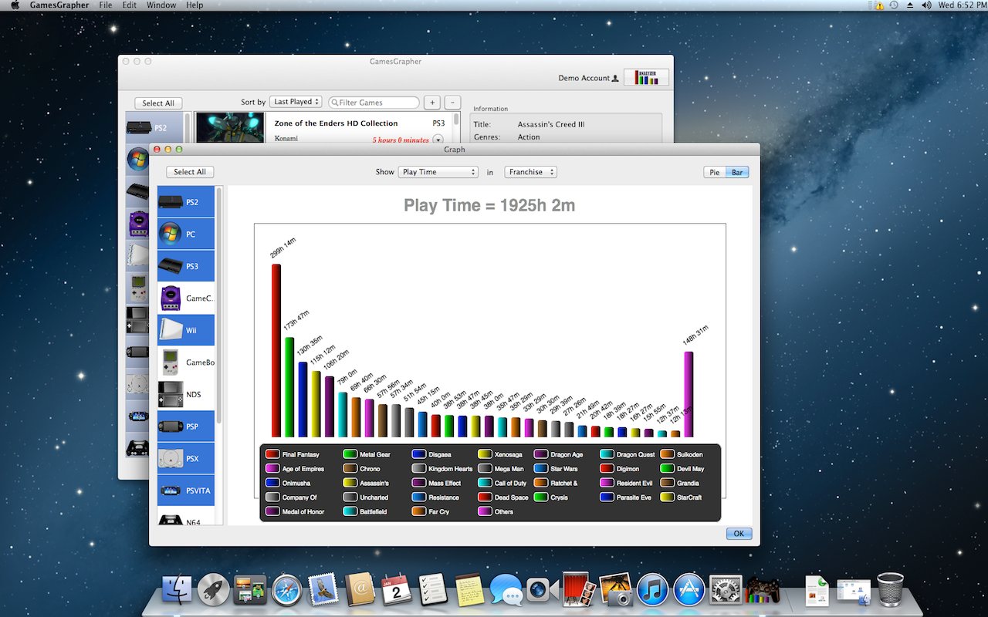Image resolution: width=988 pixels, height=617 pixels.
Task: Deselect Wii platform in Graph window
Action: 186,330
